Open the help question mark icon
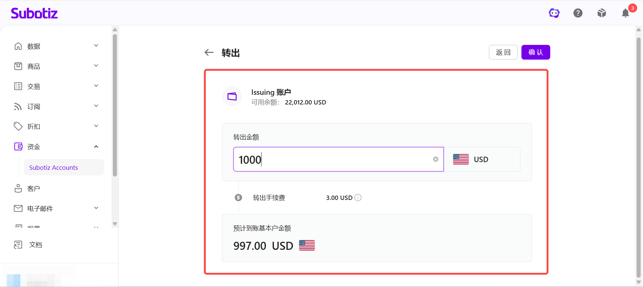Screen dimensions: 643x287 (578, 13)
